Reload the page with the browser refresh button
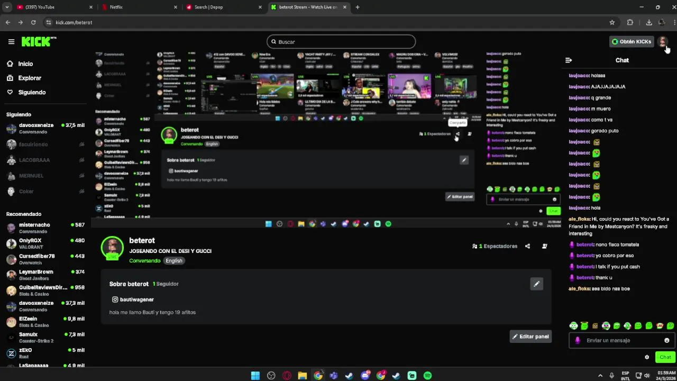The width and height of the screenshot is (677, 381). (33, 22)
